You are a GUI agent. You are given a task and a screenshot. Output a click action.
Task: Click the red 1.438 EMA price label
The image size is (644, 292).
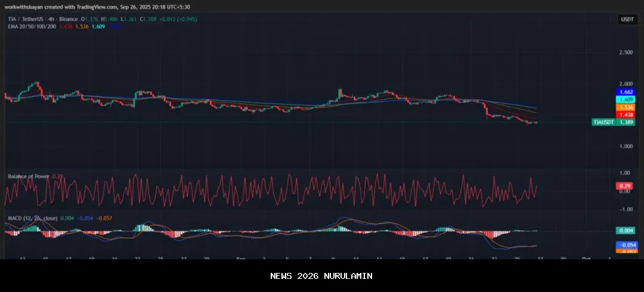click(x=626, y=114)
